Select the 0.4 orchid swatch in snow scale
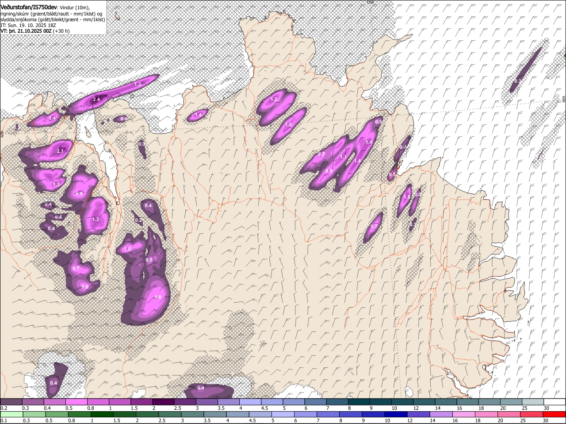 [54, 401]
